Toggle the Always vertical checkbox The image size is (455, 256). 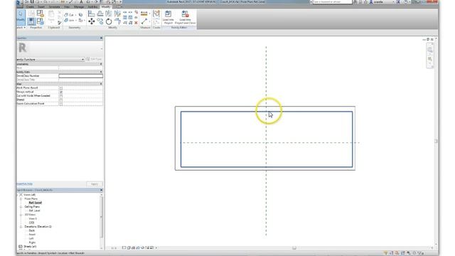(x=61, y=92)
